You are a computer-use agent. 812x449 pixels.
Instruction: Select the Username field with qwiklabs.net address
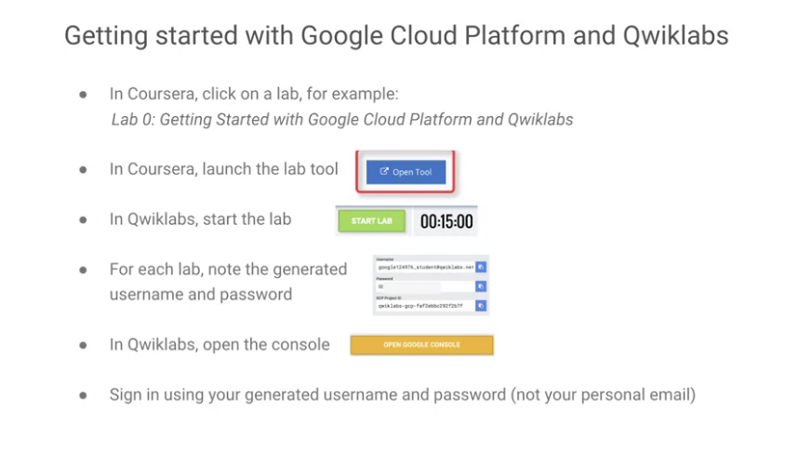tap(425, 267)
